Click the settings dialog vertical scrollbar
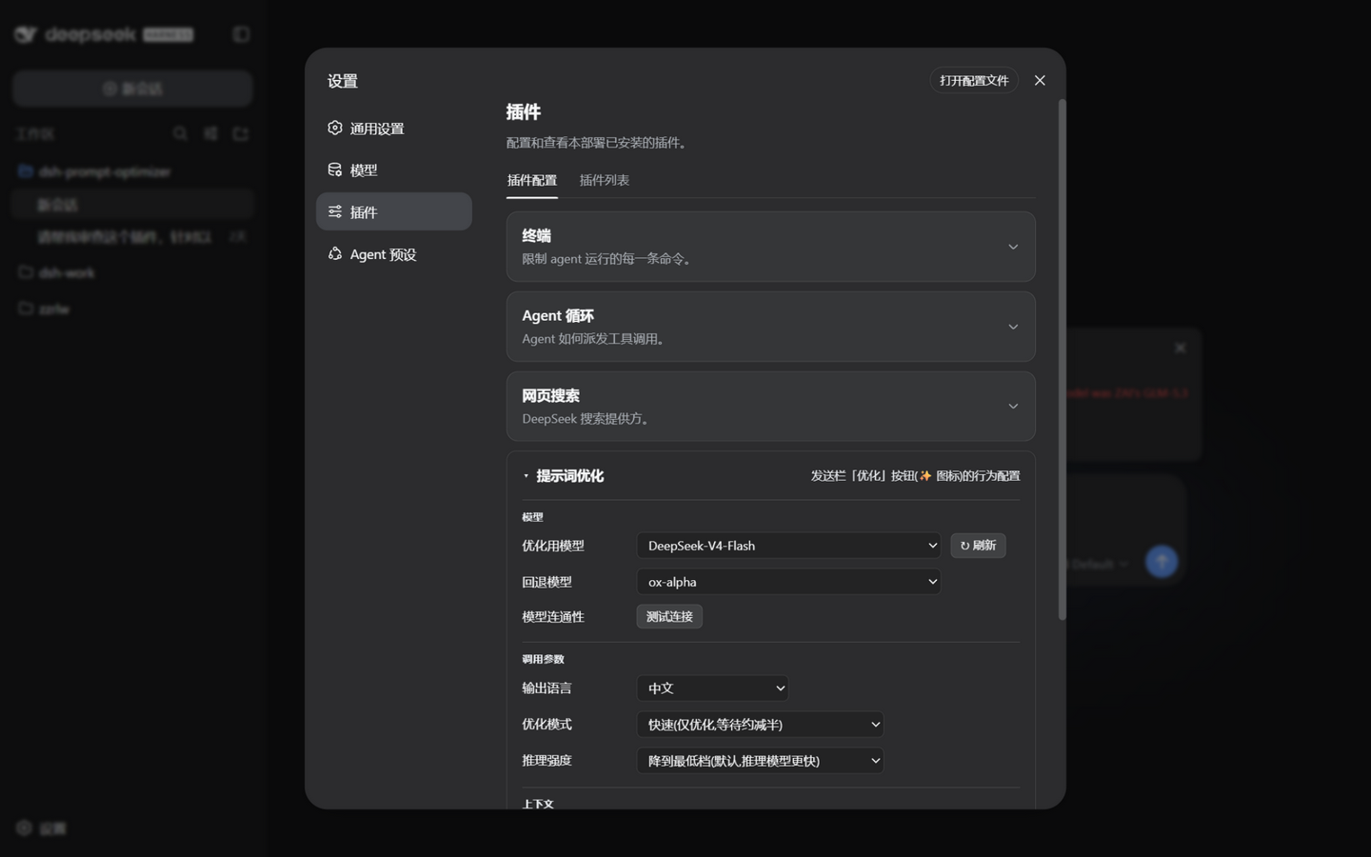This screenshot has width=1371, height=857. pyautogui.click(x=1062, y=360)
